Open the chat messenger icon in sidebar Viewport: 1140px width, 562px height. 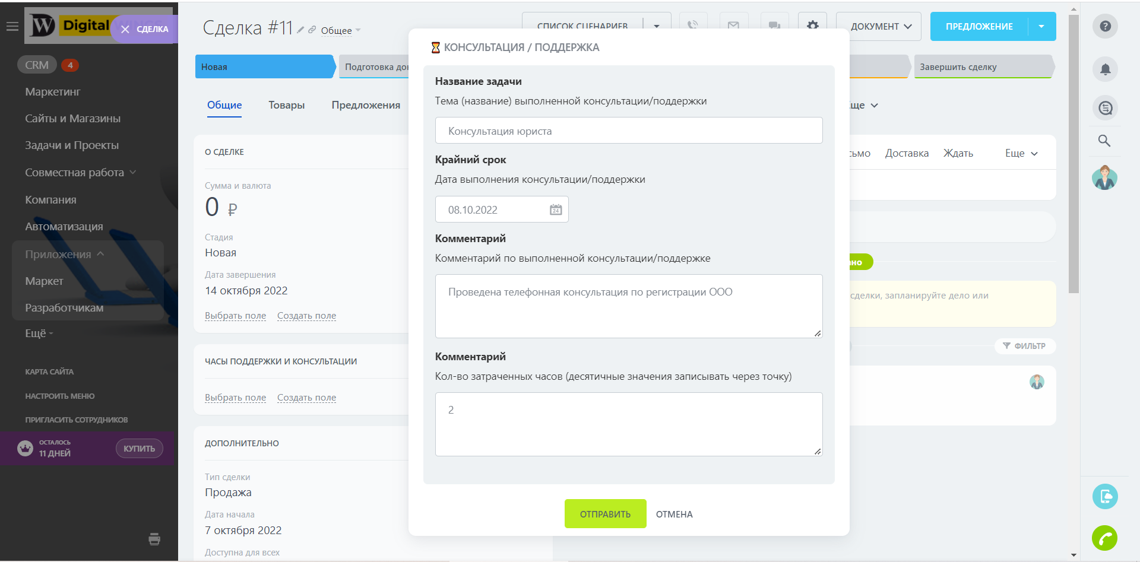click(x=1105, y=108)
